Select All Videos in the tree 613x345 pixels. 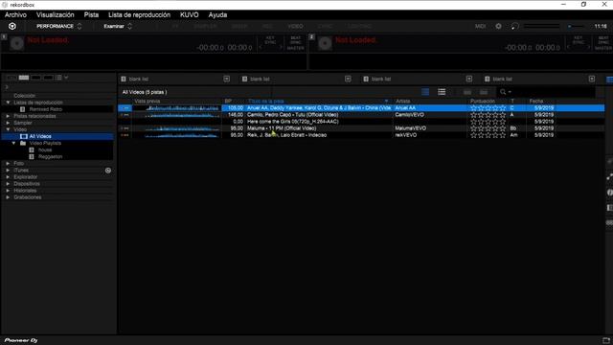40,136
